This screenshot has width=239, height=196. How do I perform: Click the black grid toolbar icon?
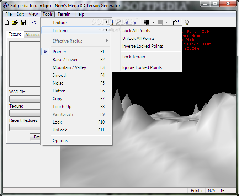tap(146, 22)
